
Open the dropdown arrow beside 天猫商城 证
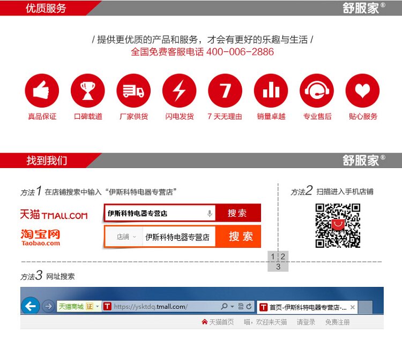pyautogui.click(x=98, y=306)
